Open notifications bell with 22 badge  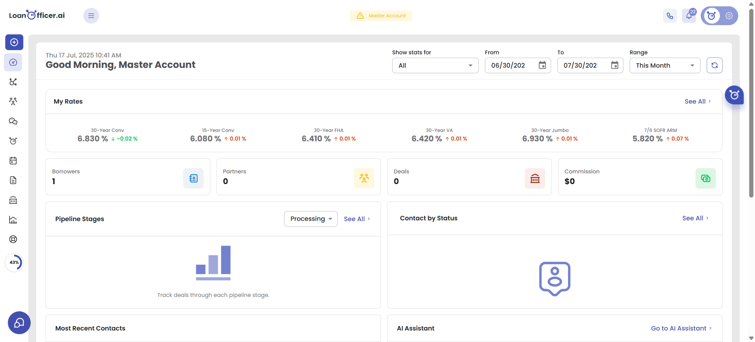click(x=689, y=16)
